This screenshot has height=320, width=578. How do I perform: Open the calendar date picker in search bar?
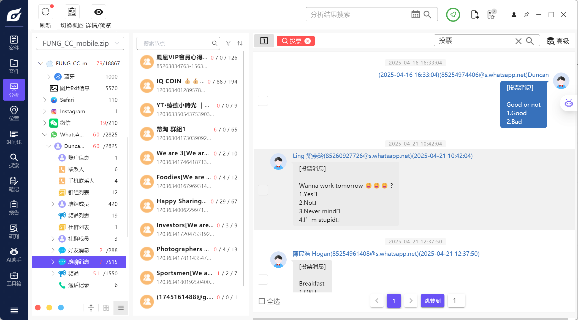pyautogui.click(x=415, y=14)
